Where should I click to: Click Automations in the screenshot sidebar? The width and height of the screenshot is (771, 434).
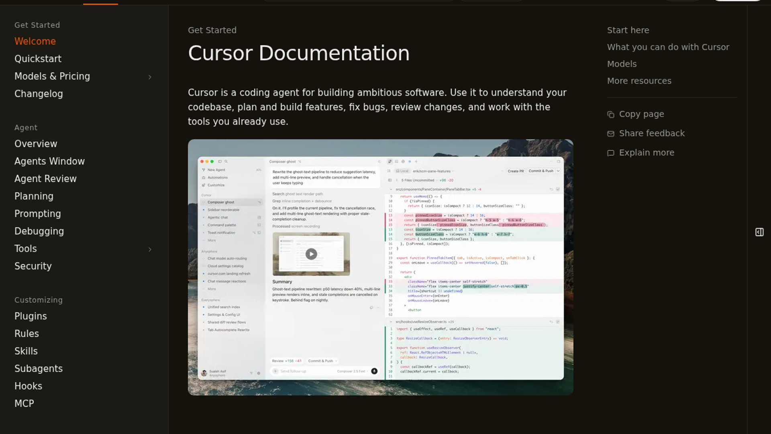point(217,178)
